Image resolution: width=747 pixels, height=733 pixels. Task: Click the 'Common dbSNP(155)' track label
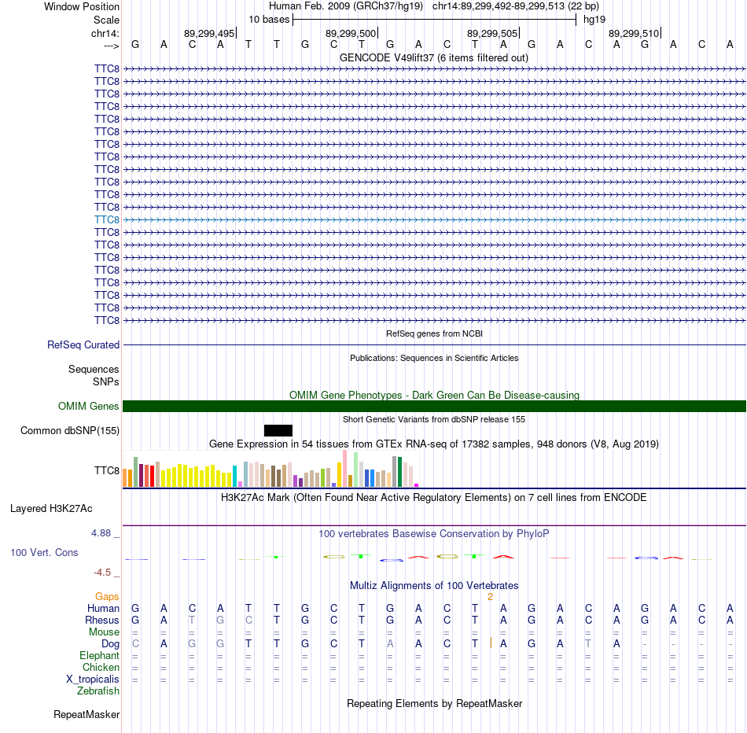(x=70, y=430)
